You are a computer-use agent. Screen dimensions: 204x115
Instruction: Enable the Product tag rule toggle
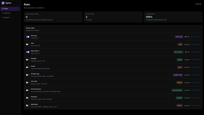[28, 75]
